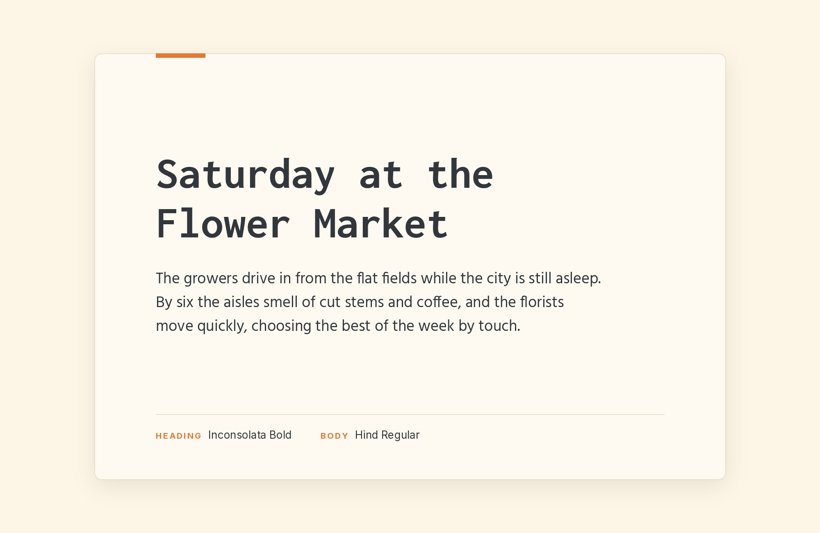Click the orange BODY label
820x533 pixels.
click(x=334, y=436)
